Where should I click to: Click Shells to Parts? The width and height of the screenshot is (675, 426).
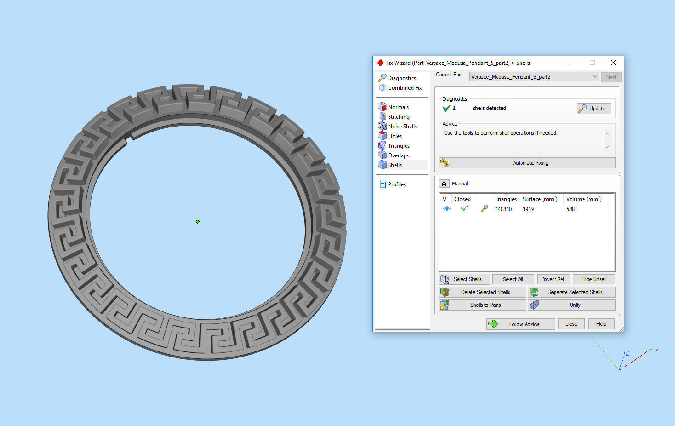482,305
